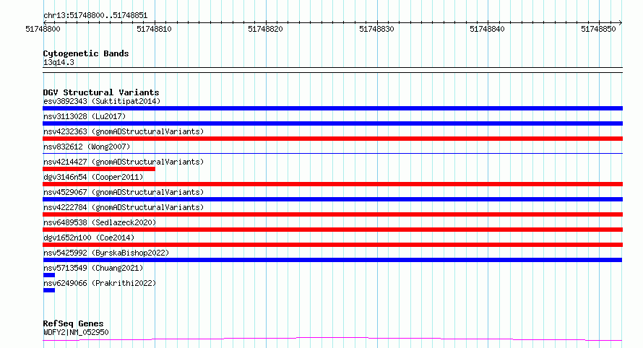Click the chr13:51748800..51748851 region label
The height and width of the screenshot is (348, 643).
click(95, 15)
